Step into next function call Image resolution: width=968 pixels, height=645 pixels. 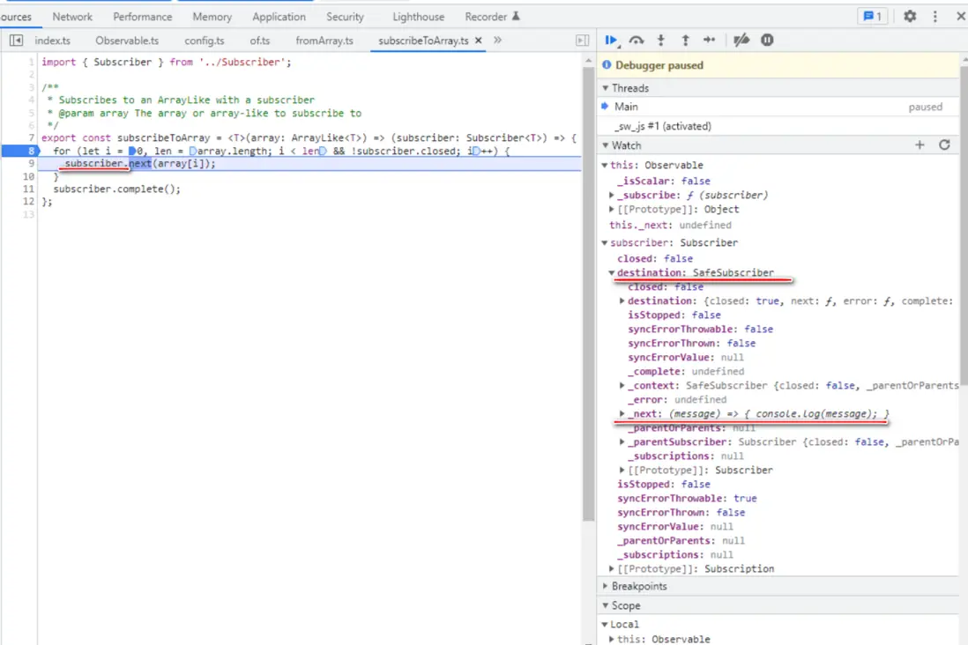(661, 41)
